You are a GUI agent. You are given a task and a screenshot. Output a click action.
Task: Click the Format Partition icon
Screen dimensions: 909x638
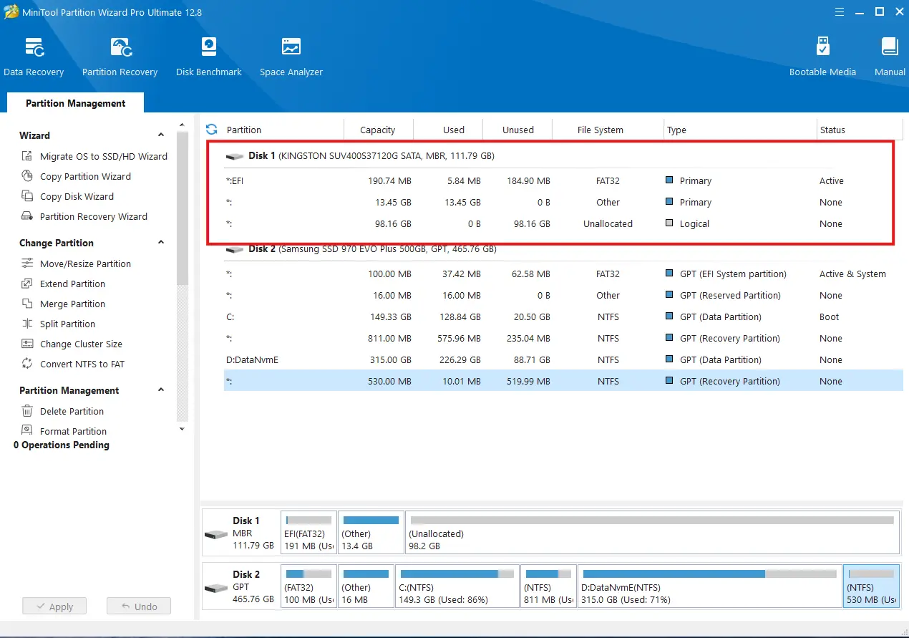point(27,430)
